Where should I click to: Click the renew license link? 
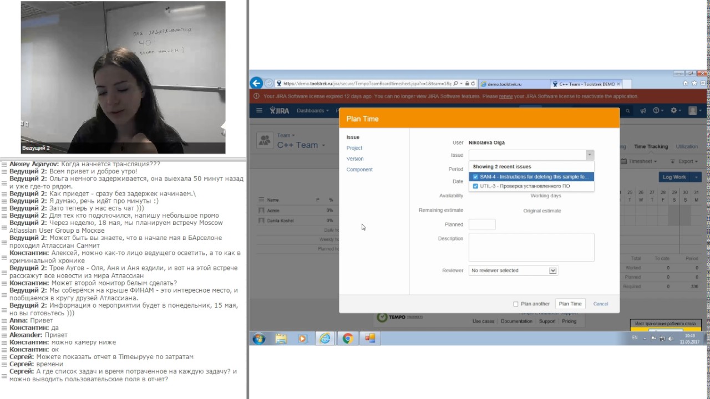click(x=506, y=96)
